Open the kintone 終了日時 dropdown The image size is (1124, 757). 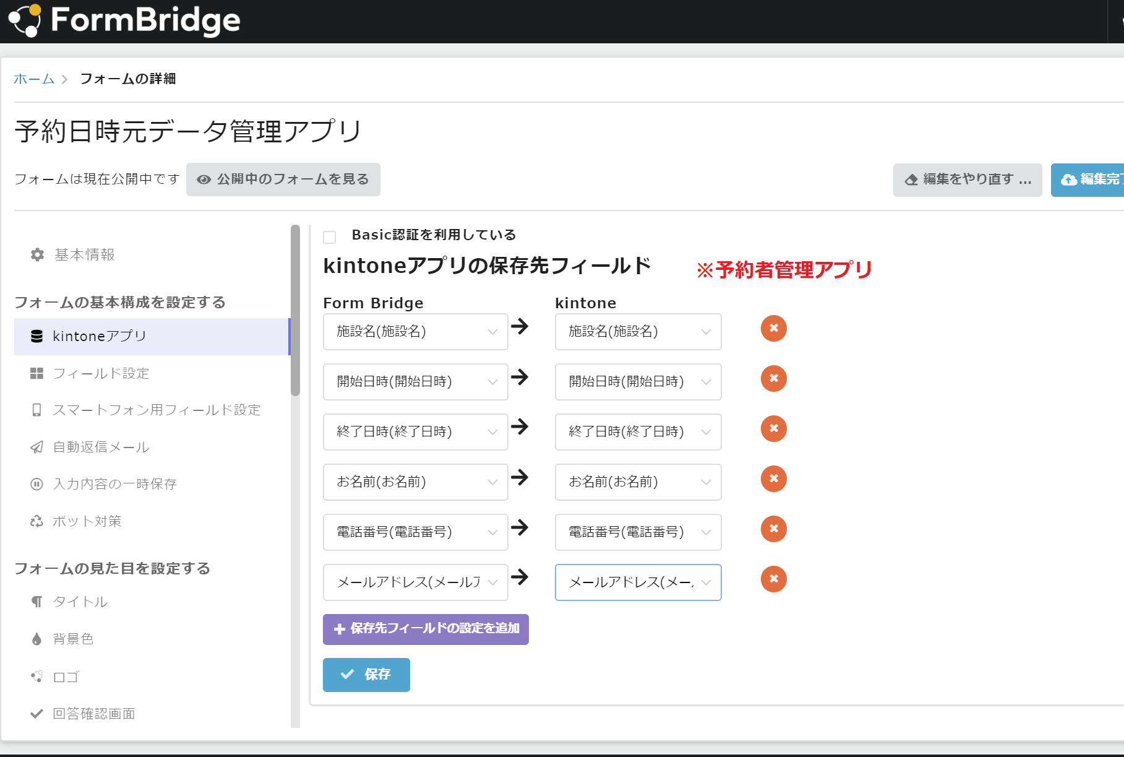pos(638,432)
